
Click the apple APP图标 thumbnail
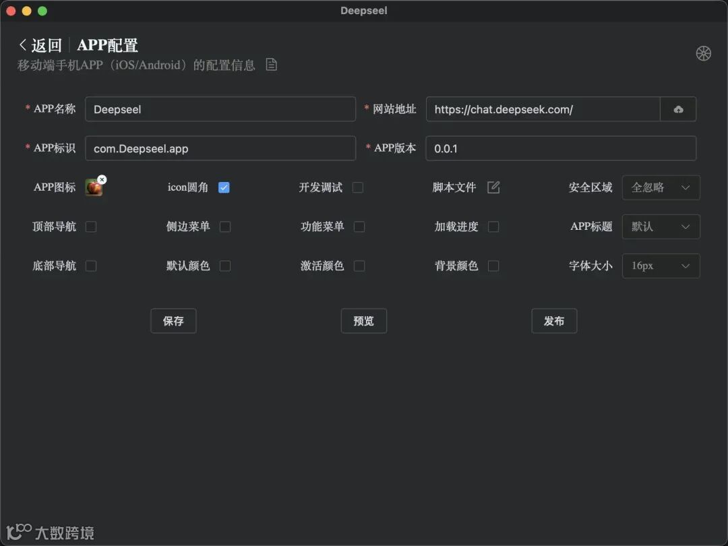coord(94,187)
